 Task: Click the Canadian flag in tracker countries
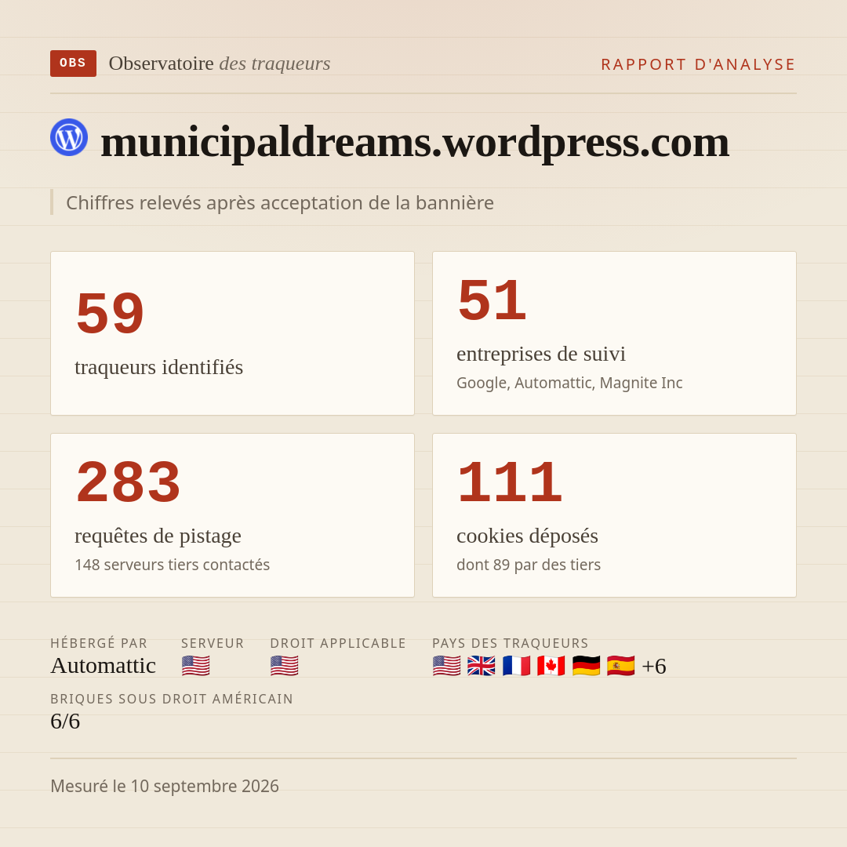pos(551,666)
